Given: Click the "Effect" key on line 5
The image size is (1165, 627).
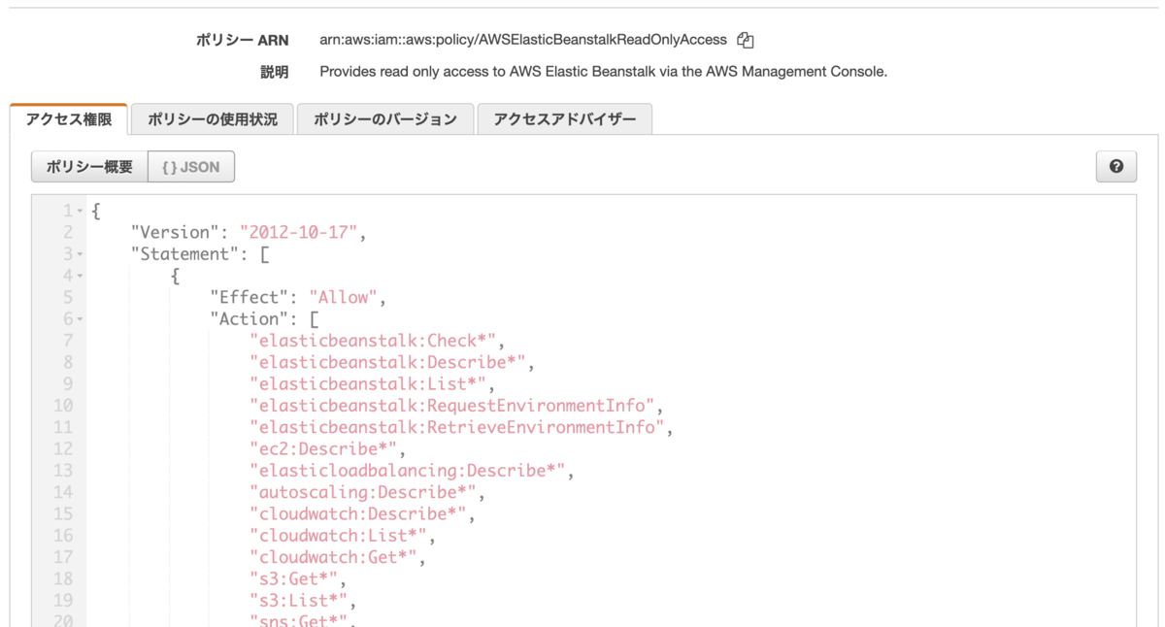Looking at the screenshot, I should point(250,297).
